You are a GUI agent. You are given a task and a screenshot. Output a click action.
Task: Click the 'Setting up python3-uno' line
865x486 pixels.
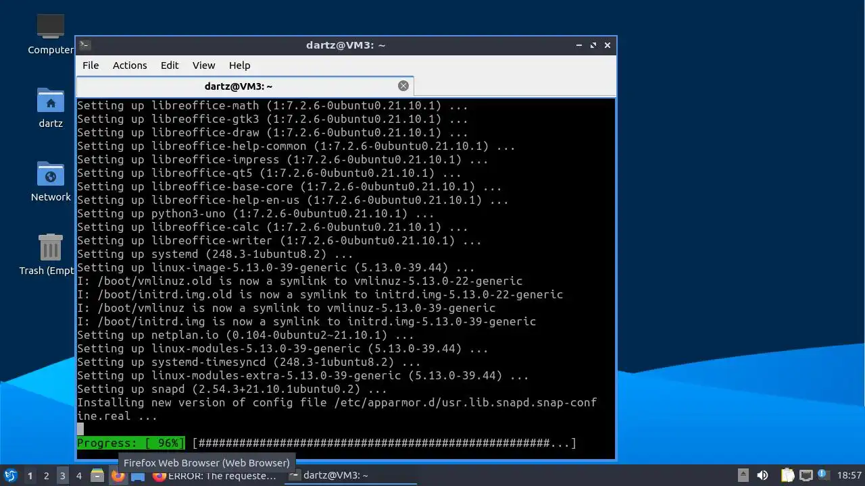(255, 213)
